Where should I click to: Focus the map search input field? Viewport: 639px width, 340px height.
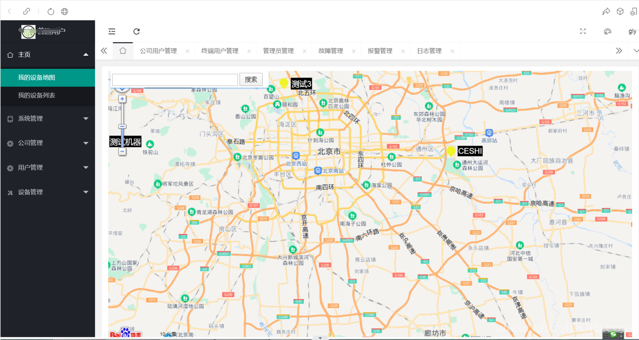[x=175, y=80]
